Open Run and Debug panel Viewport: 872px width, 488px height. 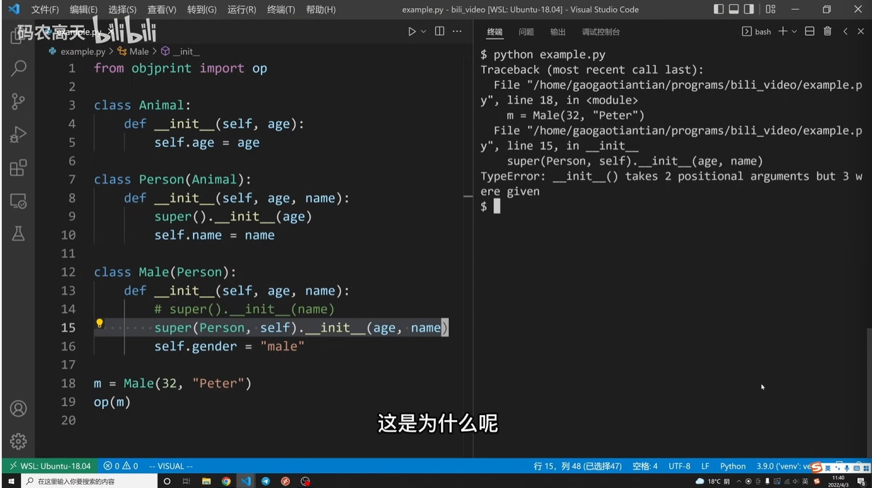(19, 134)
